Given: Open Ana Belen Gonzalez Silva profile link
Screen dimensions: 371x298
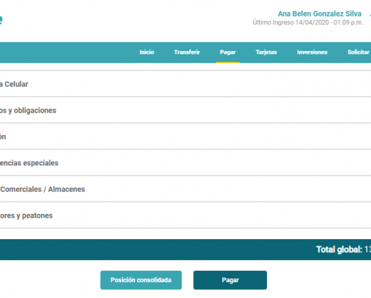Looking at the screenshot, I should (x=319, y=14).
